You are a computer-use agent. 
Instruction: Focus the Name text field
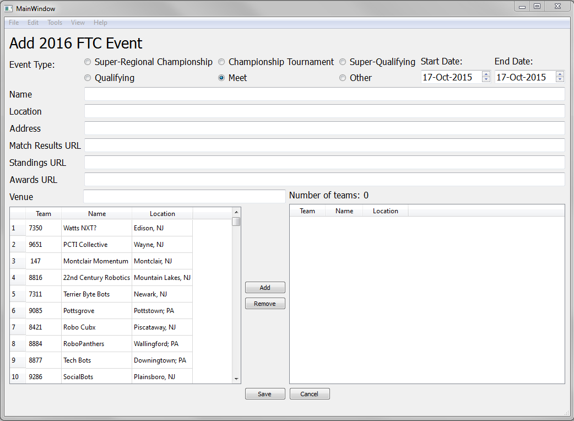pos(324,94)
